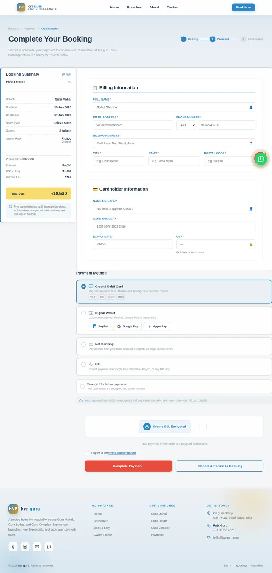Click the info icon in cancellation note
Image resolution: width=272 pixels, height=573 pixels.
coord(11,207)
